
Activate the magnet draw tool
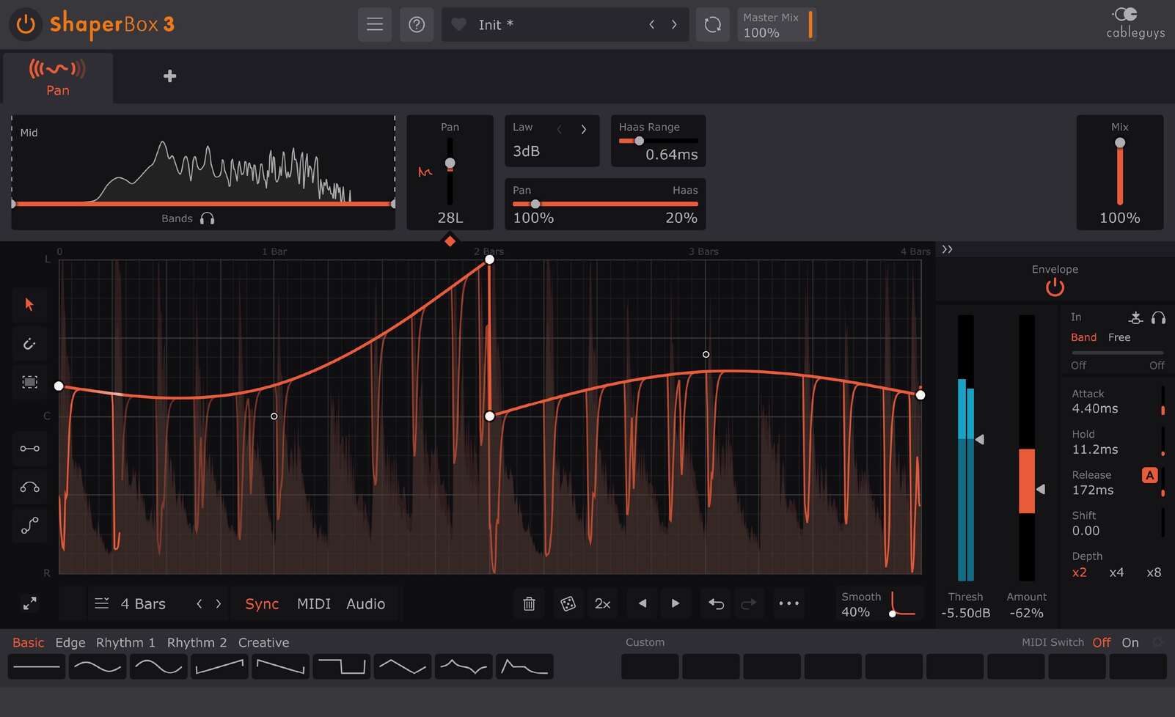click(x=29, y=343)
